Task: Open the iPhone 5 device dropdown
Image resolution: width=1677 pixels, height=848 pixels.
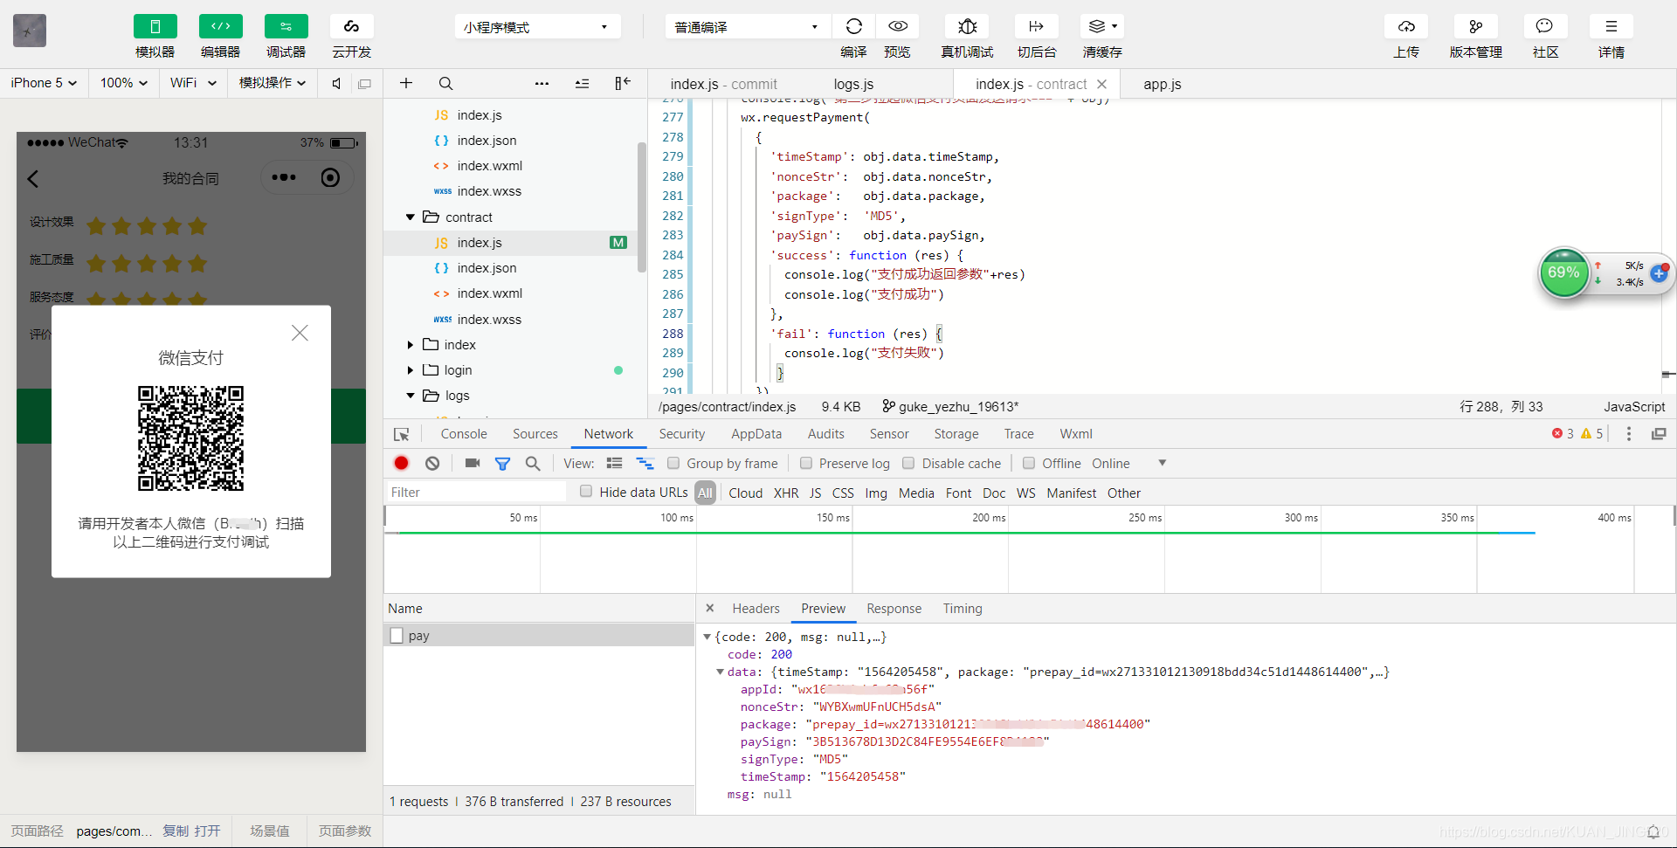Action: click(x=44, y=83)
